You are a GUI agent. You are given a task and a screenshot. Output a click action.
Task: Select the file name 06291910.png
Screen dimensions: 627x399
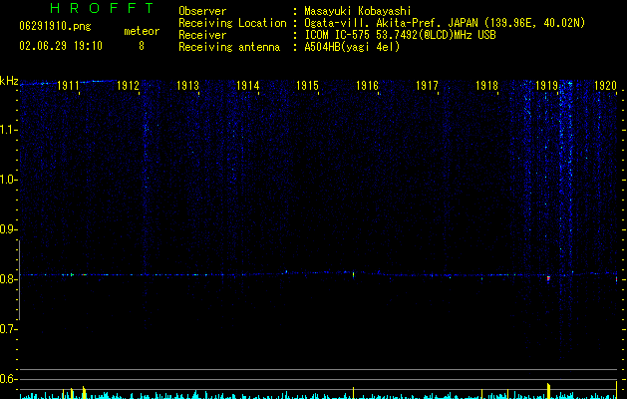coord(55,26)
